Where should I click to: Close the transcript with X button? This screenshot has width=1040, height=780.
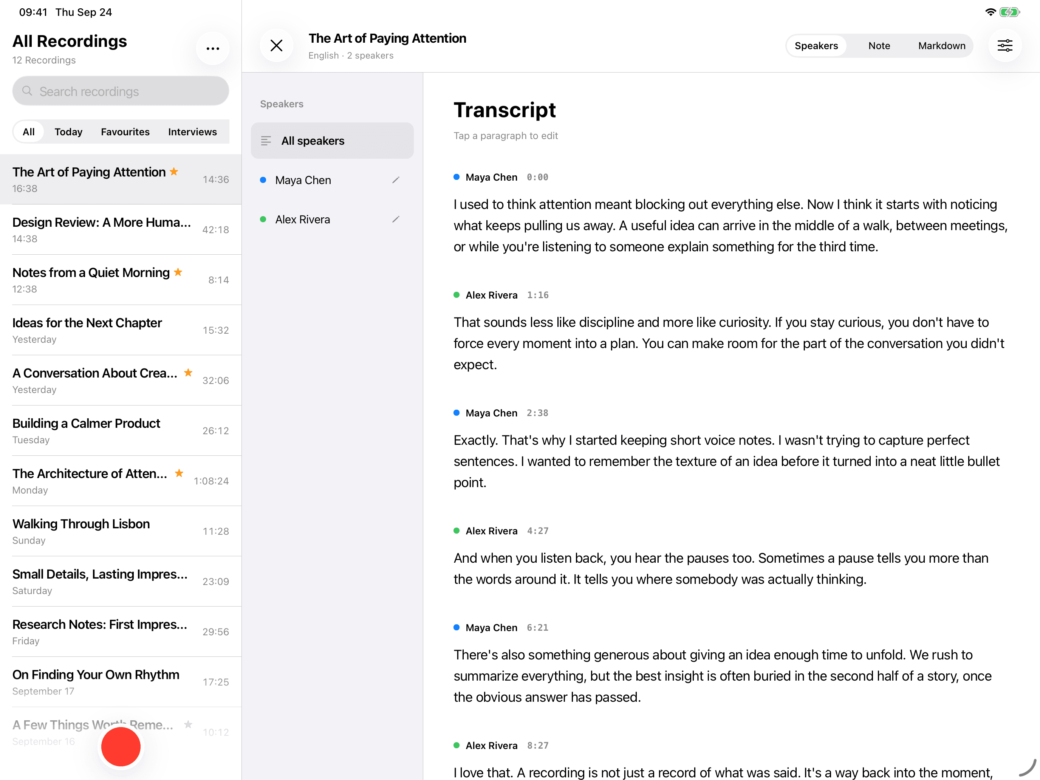(277, 46)
